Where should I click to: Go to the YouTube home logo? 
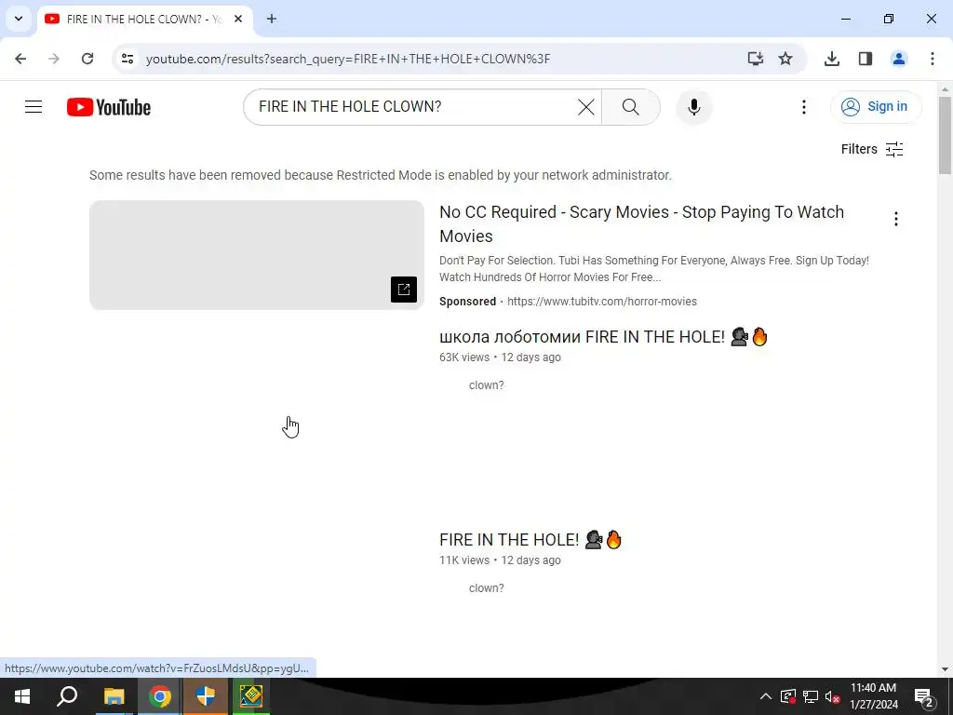109,107
